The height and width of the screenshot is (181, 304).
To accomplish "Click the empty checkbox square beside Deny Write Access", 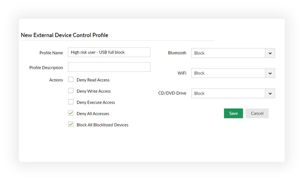I will point(71,90).
